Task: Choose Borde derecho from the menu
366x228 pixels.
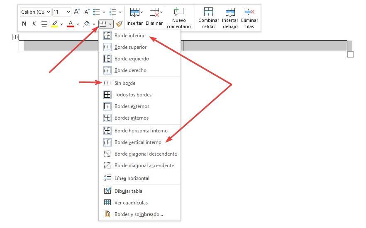Action: 139,70
